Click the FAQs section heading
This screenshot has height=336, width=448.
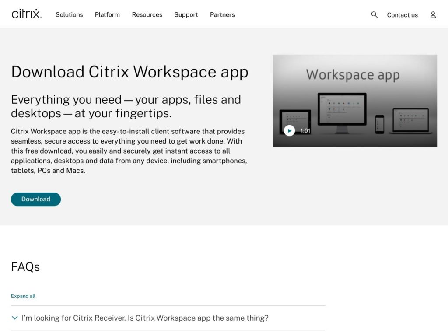[x=25, y=267]
